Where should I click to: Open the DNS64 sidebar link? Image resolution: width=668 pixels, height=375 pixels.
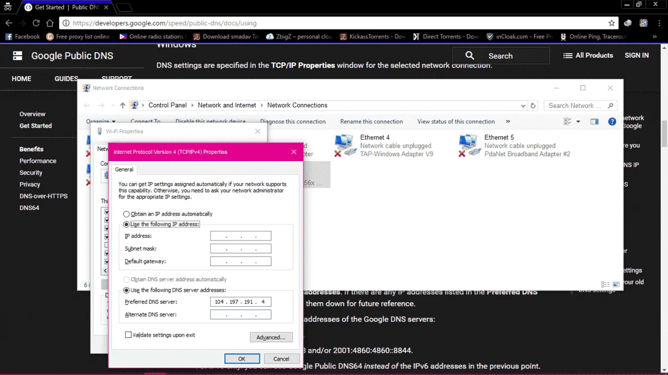(x=29, y=208)
